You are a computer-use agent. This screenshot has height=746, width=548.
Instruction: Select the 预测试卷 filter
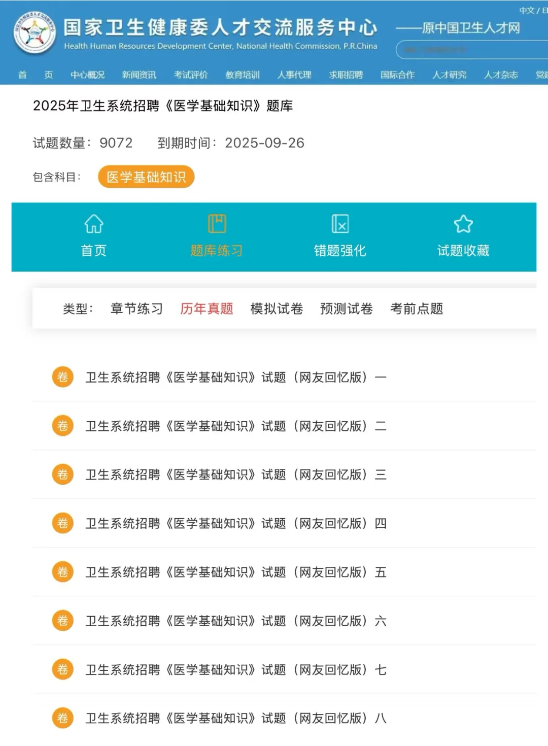tap(346, 309)
